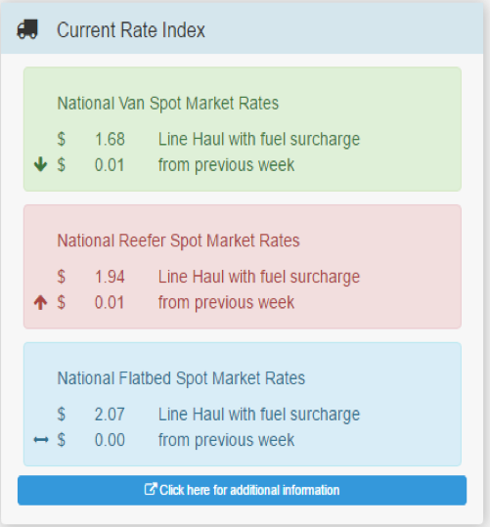The height and width of the screenshot is (527, 490).
Task: Click reefer 'Line Haul with fuel surcharge' text
Action: click(259, 278)
